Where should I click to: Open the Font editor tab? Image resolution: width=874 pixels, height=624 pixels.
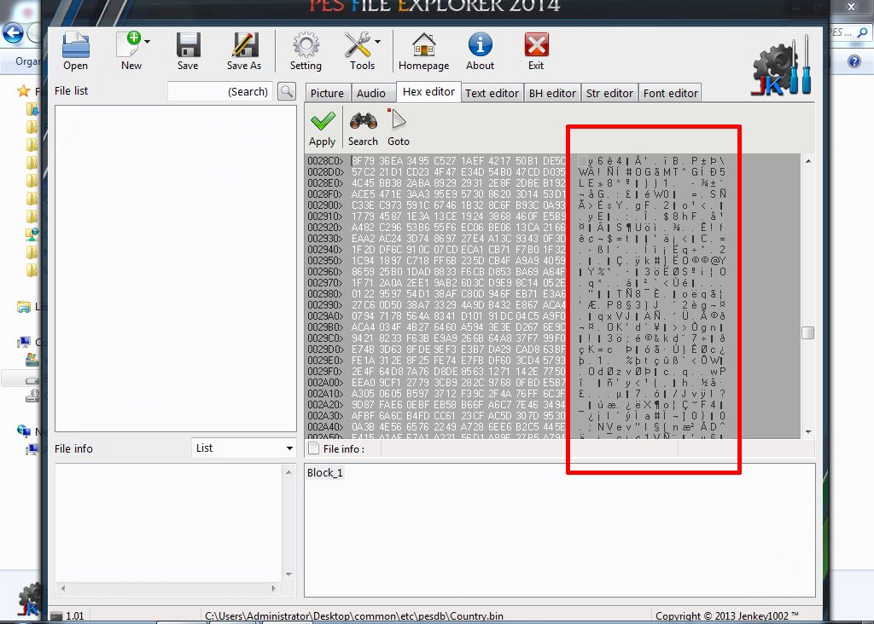coord(671,93)
